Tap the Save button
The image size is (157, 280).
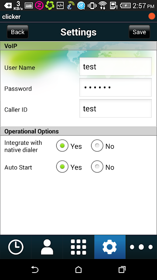tap(140, 32)
